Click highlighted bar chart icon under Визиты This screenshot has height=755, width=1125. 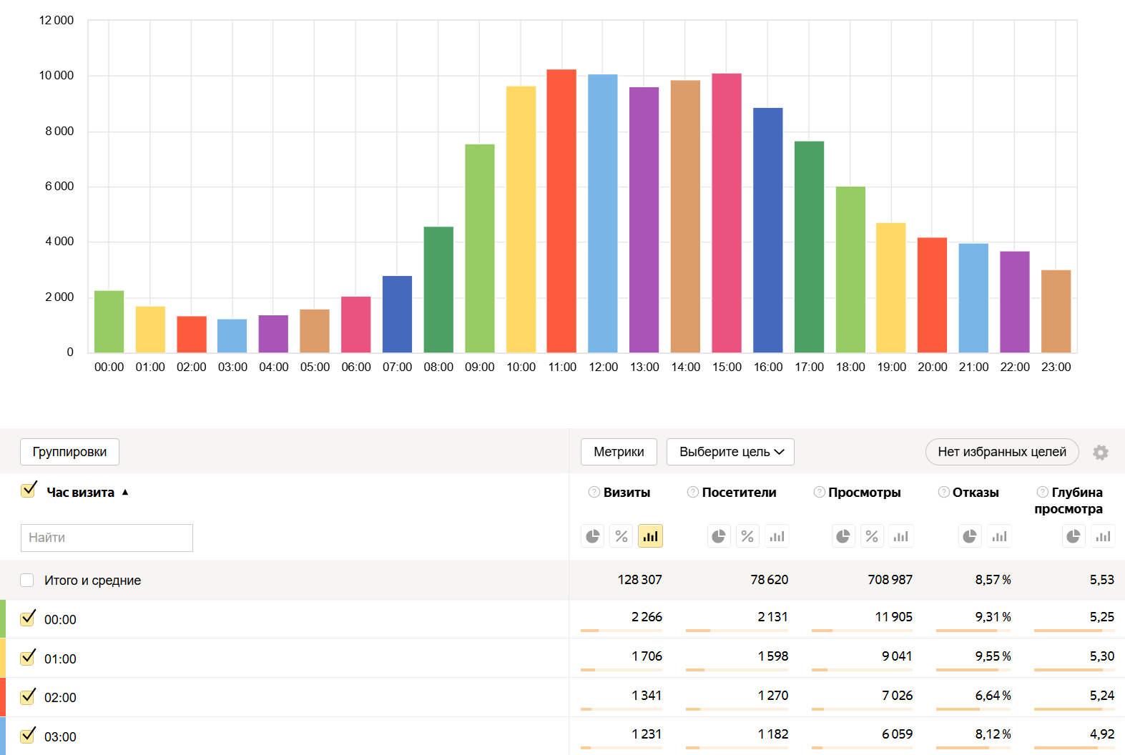coord(650,536)
